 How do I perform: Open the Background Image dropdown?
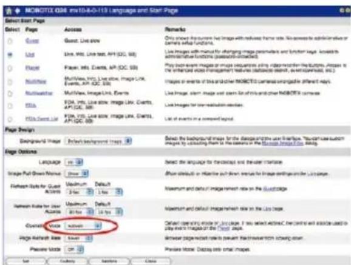click(x=98, y=141)
